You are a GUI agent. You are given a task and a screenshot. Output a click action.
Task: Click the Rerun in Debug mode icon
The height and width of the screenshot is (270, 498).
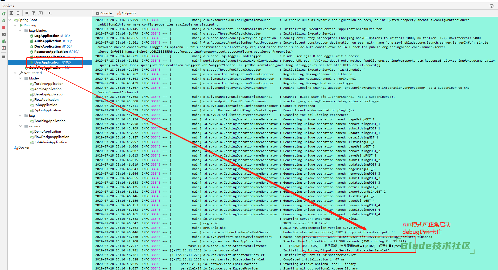[4, 20]
